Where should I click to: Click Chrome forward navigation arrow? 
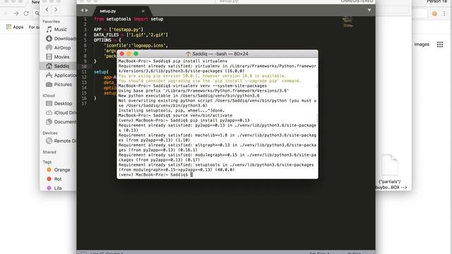[x=16, y=13]
